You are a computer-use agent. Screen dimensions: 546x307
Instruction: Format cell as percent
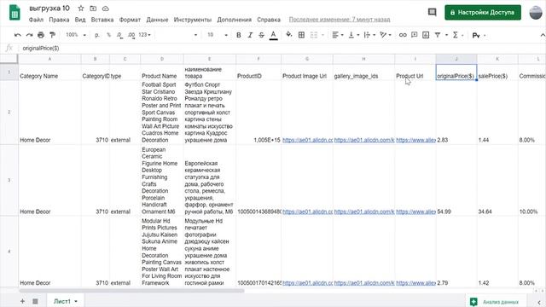coord(108,35)
